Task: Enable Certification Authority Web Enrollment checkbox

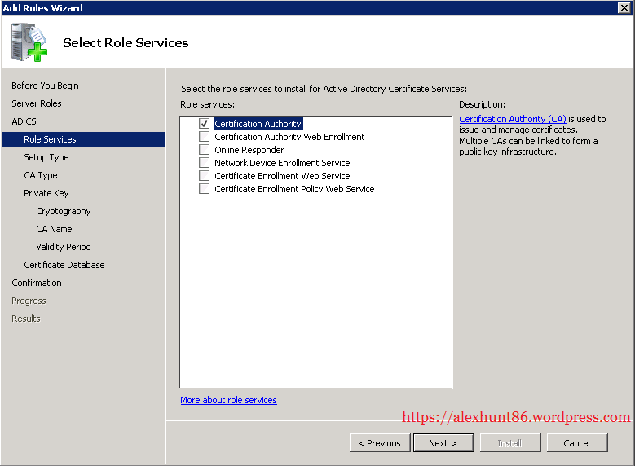Action: pos(205,137)
